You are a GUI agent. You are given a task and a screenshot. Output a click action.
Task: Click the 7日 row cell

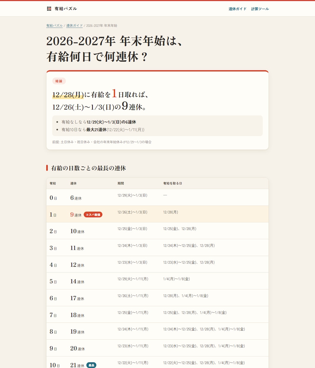(x=53, y=315)
